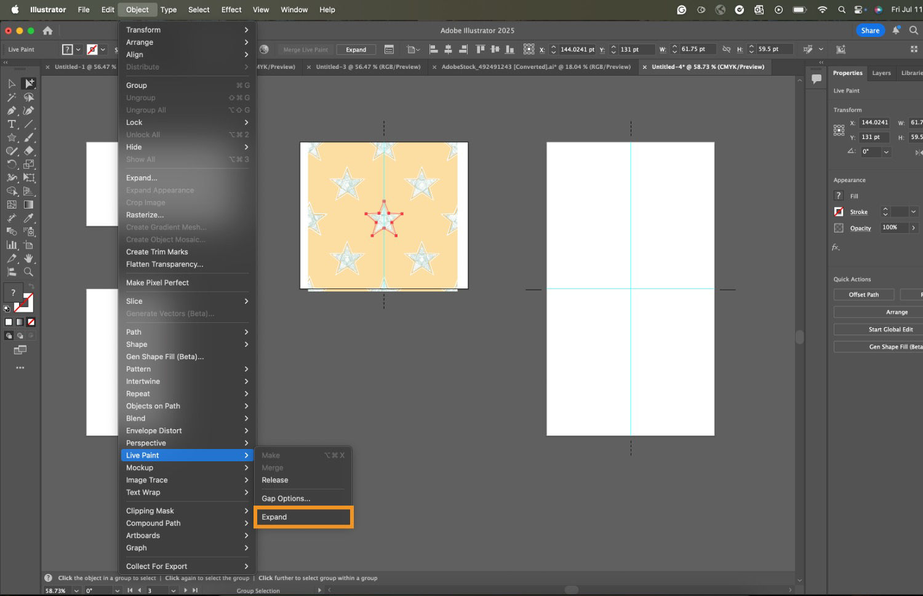Select the Paintbrush tool
The width and height of the screenshot is (923, 596).
tap(28, 137)
